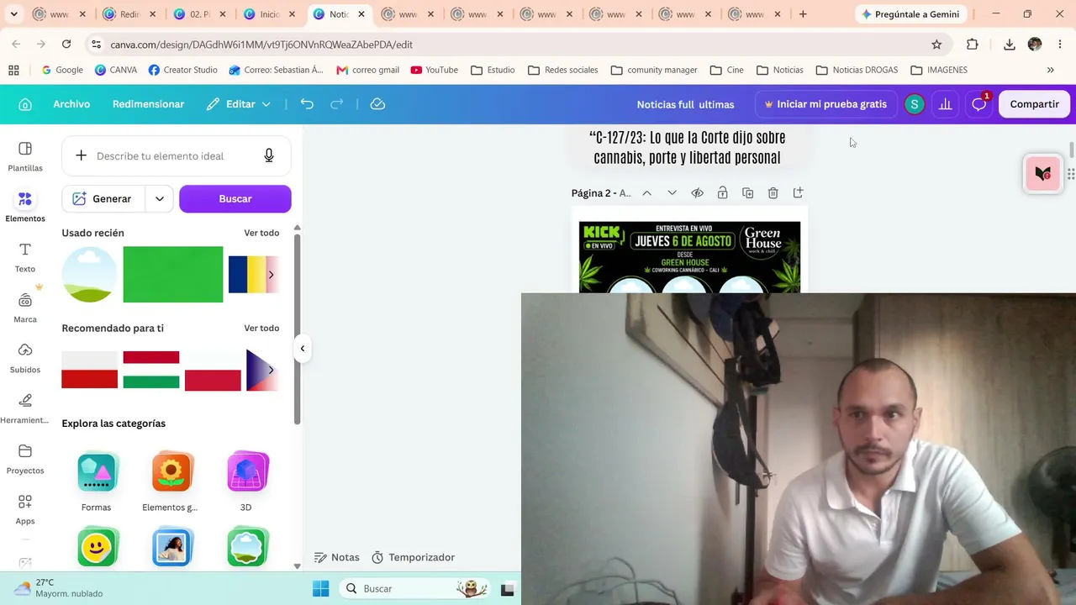Click the floating red assistant button
1076x605 pixels.
(x=1043, y=174)
